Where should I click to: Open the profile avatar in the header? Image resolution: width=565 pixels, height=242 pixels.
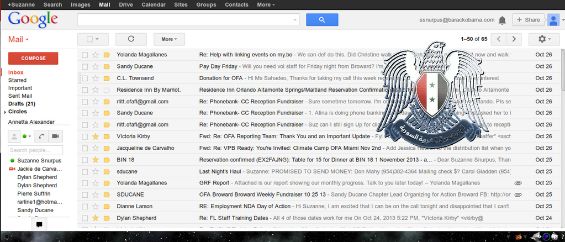coord(553,20)
